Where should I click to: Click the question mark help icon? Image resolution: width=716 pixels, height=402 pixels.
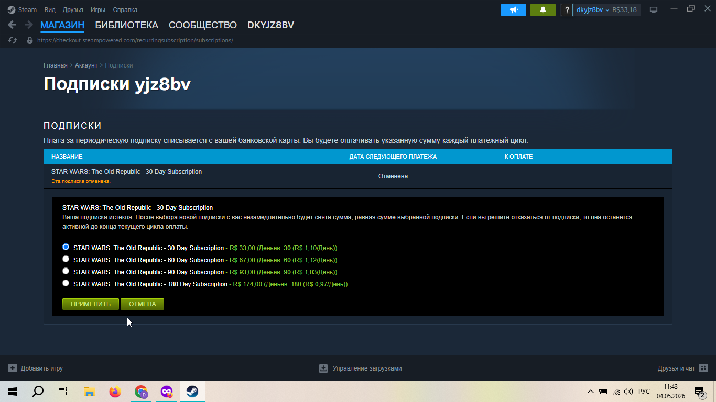point(567,10)
